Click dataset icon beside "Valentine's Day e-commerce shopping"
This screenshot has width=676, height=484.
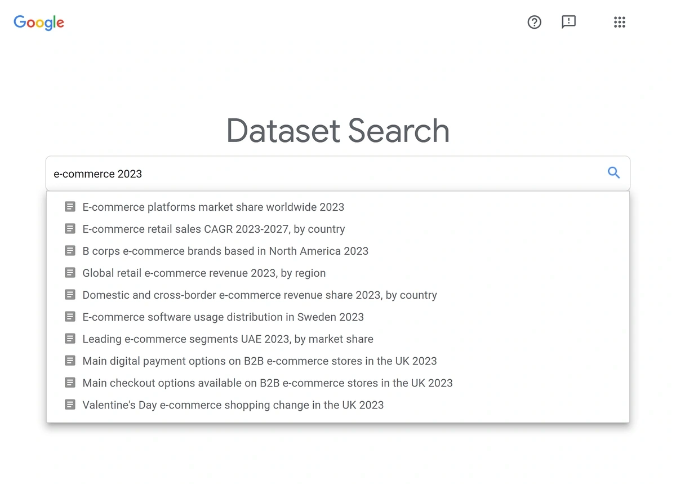click(70, 405)
